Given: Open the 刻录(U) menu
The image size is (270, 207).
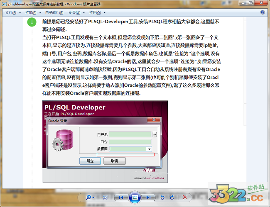Looking at the screenshot, I should [x=74, y=12].
